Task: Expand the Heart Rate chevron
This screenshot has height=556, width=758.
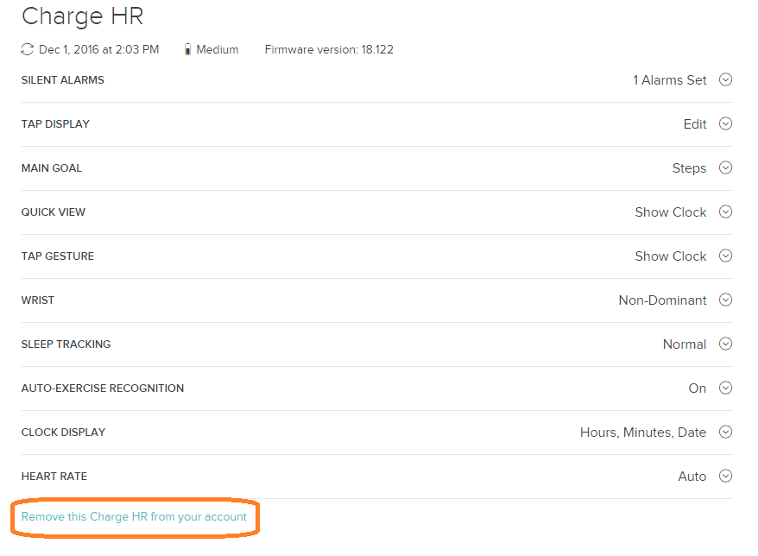Action: click(x=725, y=475)
